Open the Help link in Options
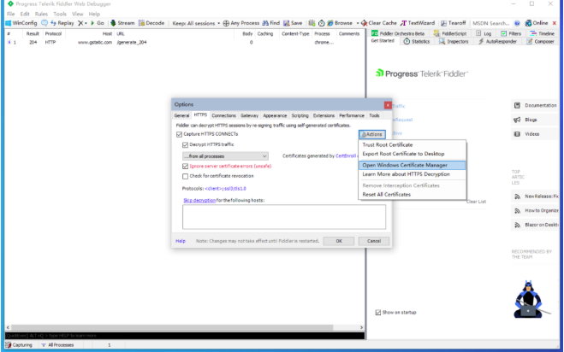Viewport: 564px width, 352px height. click(x=181, y=241)
